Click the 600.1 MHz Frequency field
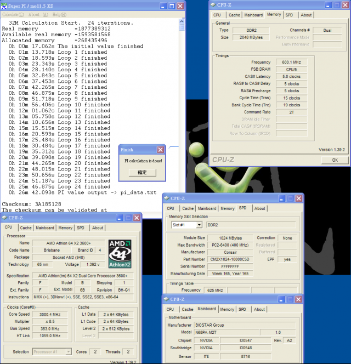 click(291, 62)
